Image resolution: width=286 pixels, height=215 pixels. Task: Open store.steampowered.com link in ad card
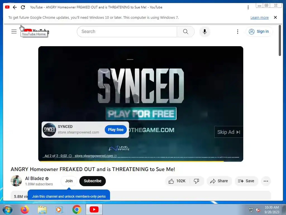(78, 132)
